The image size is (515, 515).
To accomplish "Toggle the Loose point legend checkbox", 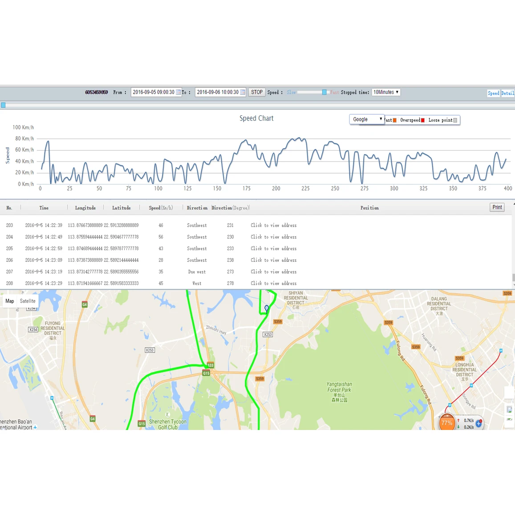I will coord(454,120).
